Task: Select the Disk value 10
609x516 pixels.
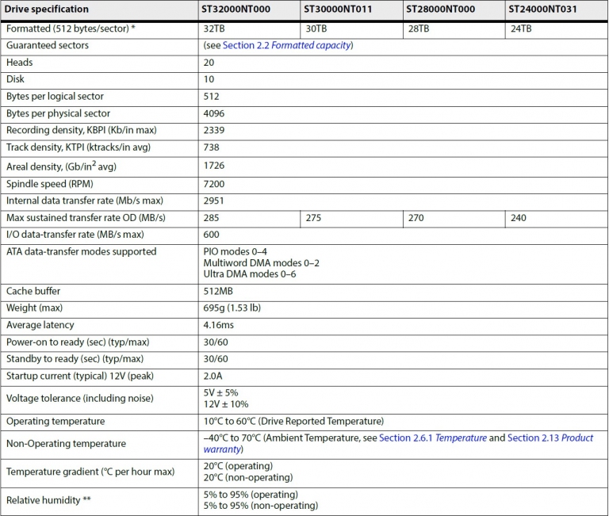Action: tap(209, 79)
